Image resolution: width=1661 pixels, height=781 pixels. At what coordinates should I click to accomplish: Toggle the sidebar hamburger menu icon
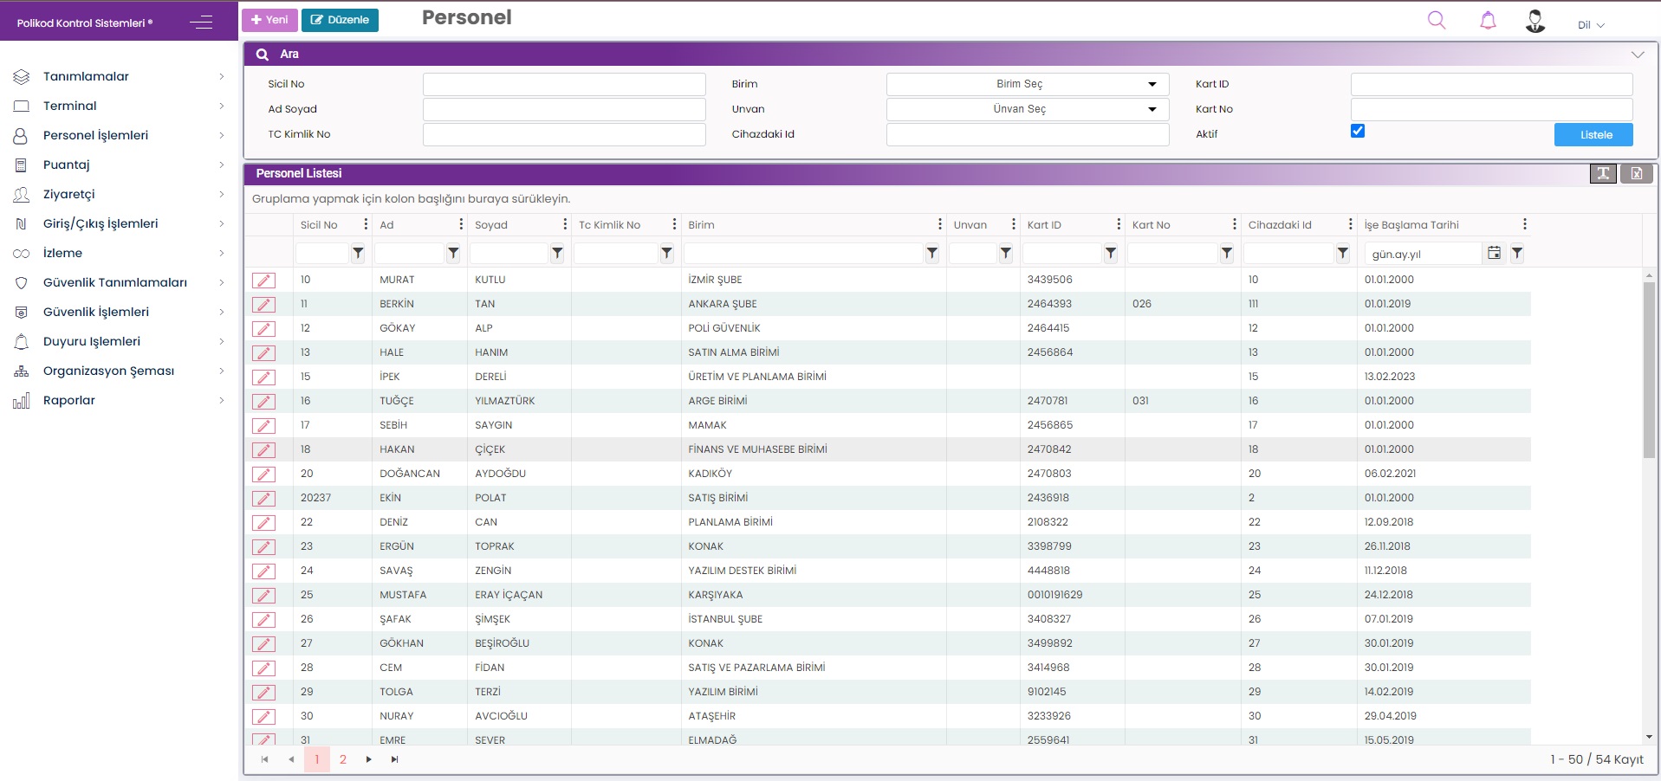tap(201, 23)
